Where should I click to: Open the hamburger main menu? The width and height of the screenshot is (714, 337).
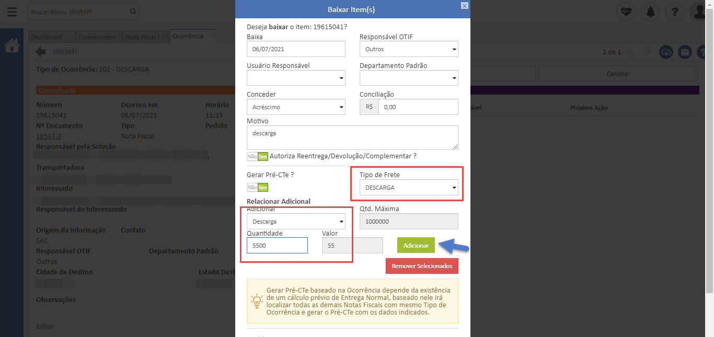(x=11, y=11)
